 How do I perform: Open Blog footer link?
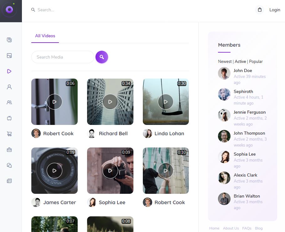259,228
